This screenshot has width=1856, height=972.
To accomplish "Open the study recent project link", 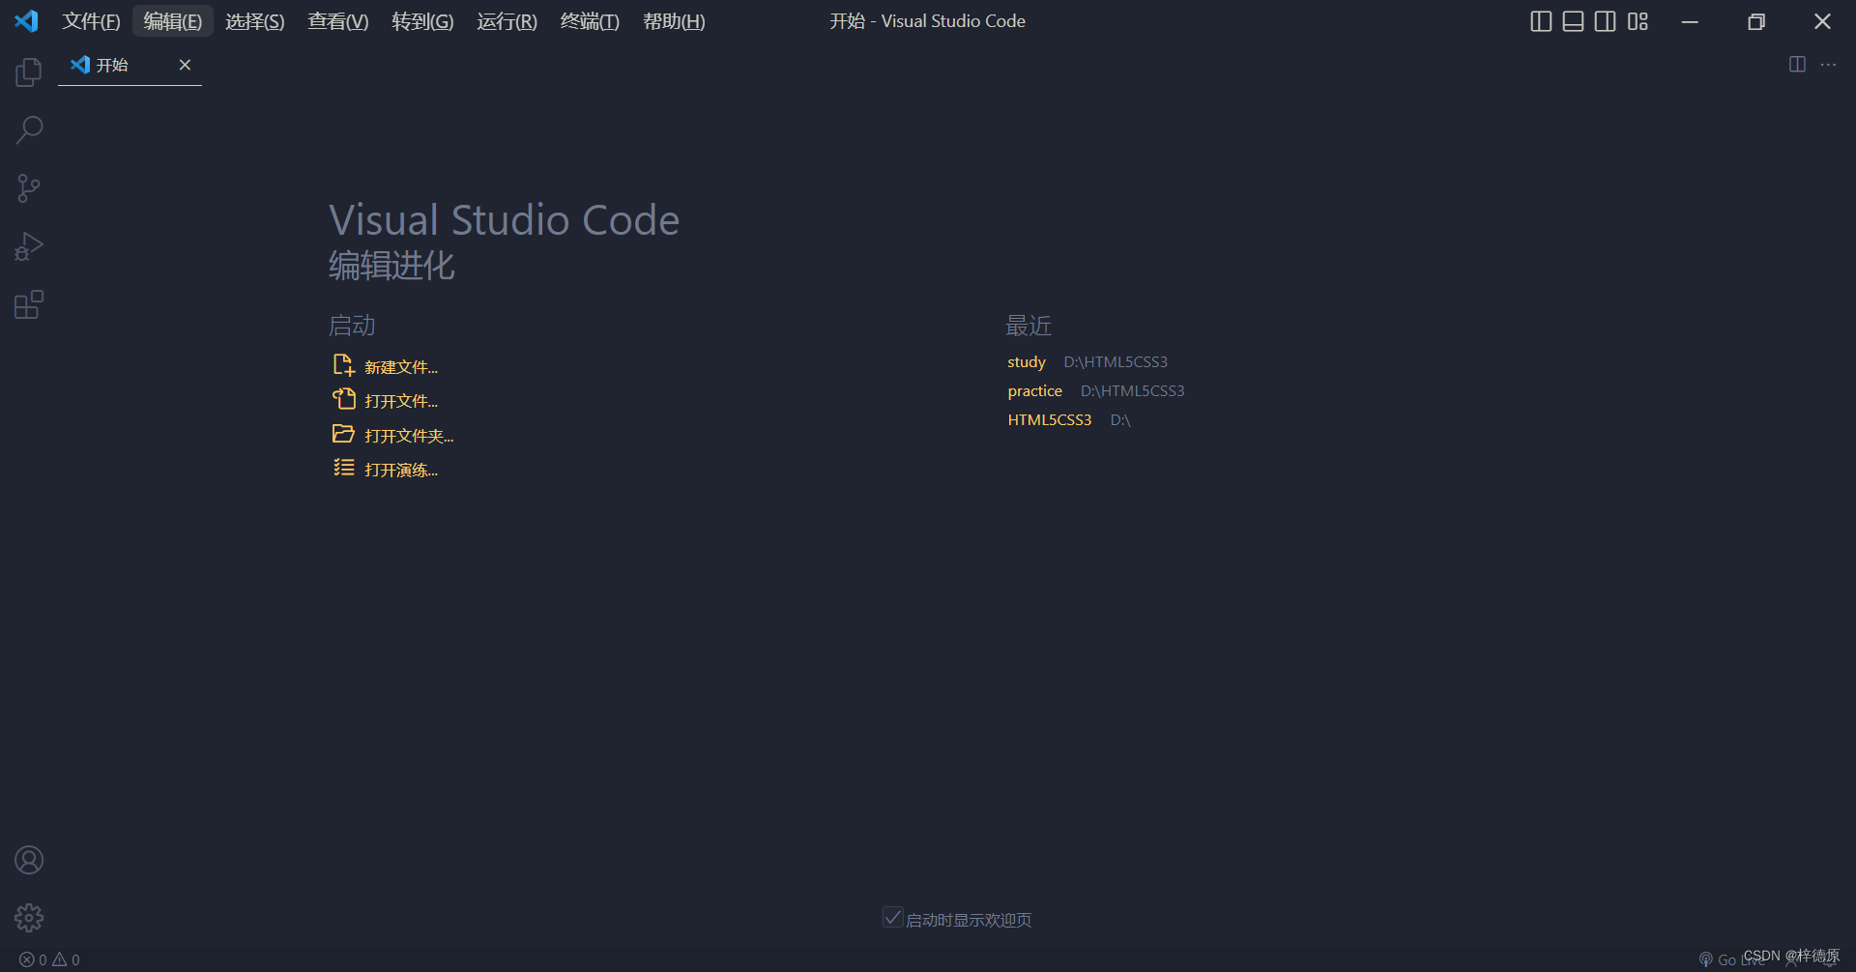I will click(1026, 361).
